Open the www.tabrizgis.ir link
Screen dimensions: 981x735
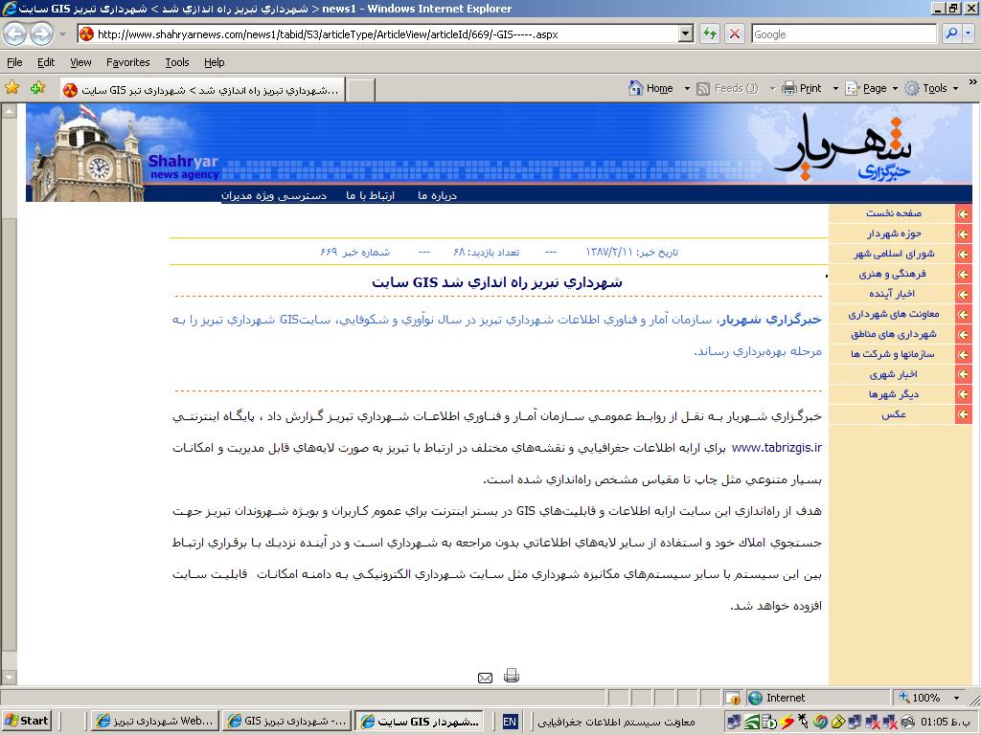[x=776, y=447]
